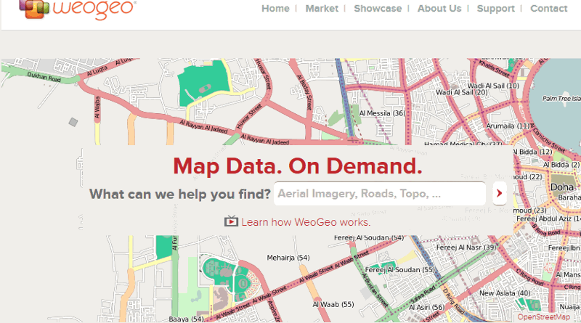The image size is (581, 323).
Task: Click the Wadi Al Sail (10) label
Action: tap(493, 86)
